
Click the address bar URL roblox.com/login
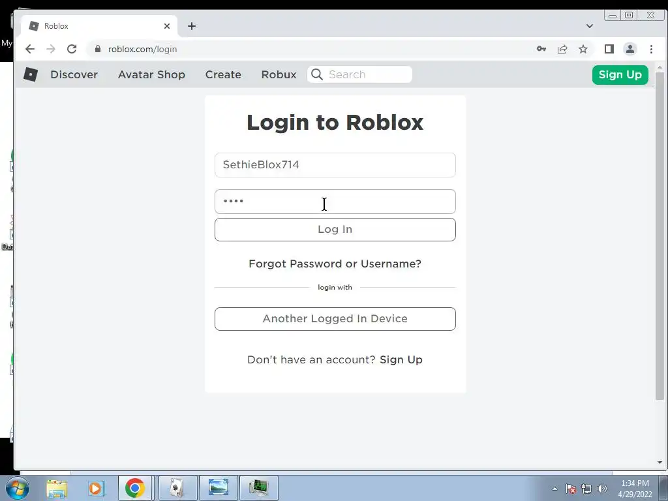point(142,49)
